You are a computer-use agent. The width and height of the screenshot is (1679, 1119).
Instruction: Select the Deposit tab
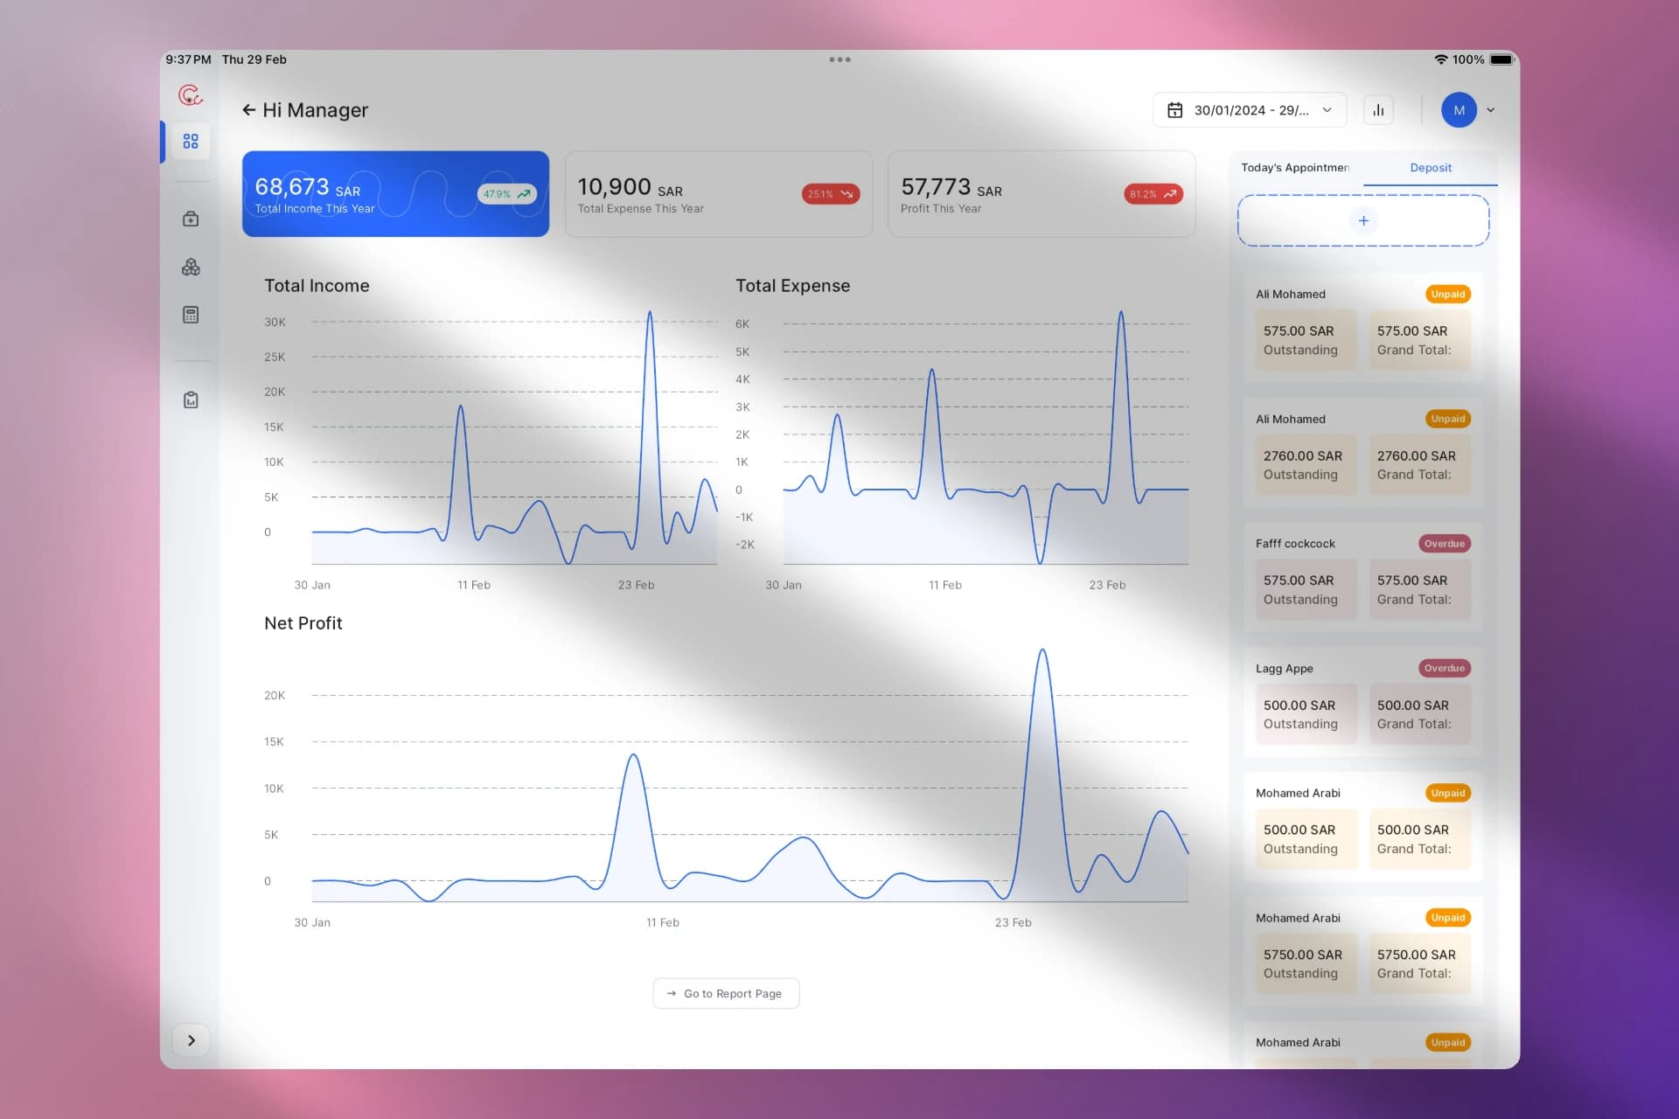pos(1430,168)
